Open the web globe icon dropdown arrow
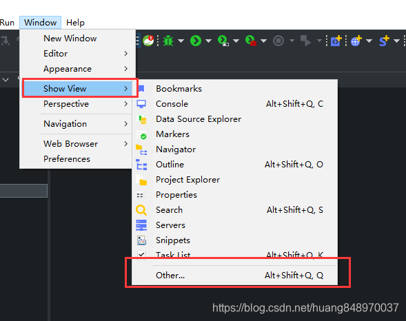The width and height of the screenshot is (406, 321). tap(369, 41)
